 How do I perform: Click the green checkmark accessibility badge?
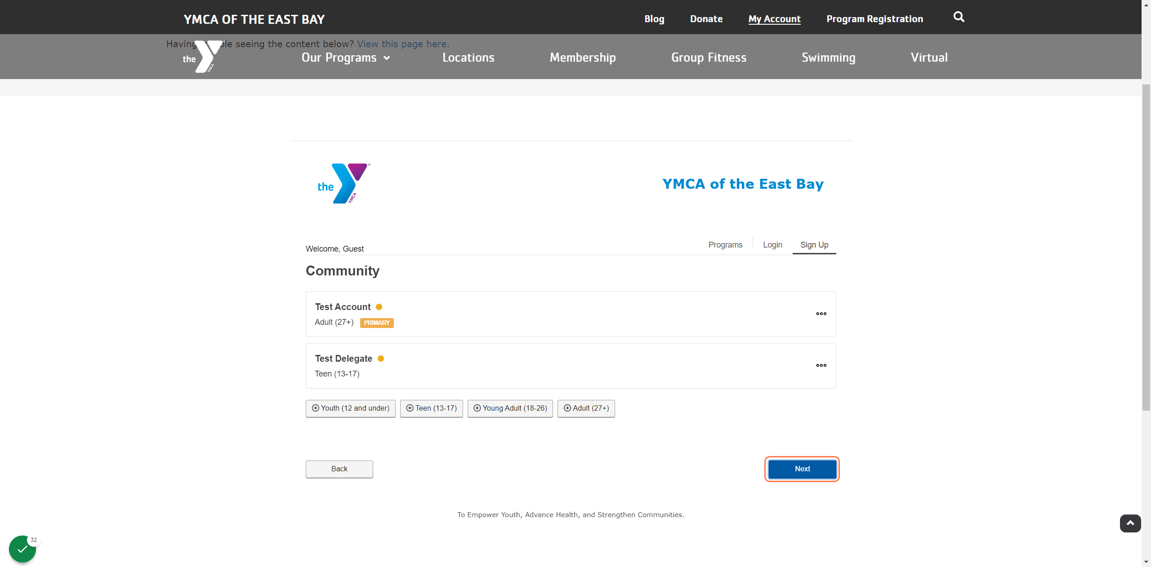coord(22,549)
